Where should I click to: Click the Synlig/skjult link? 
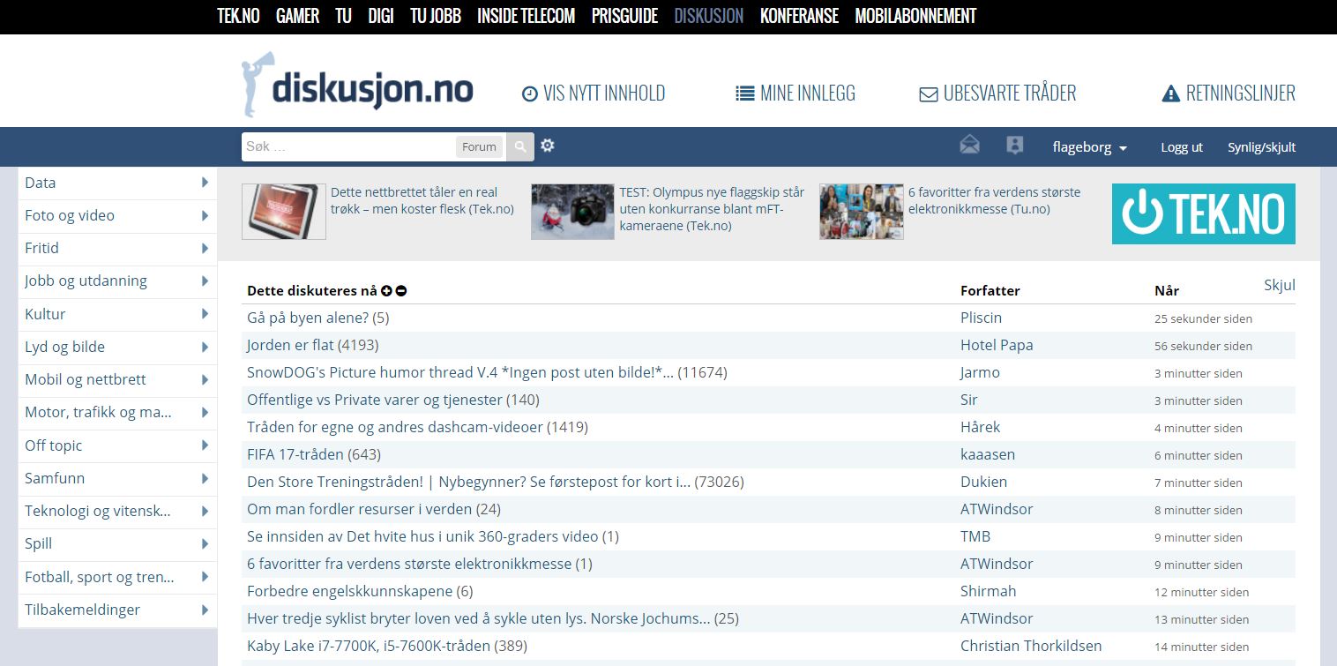(x=1261, y=147)
